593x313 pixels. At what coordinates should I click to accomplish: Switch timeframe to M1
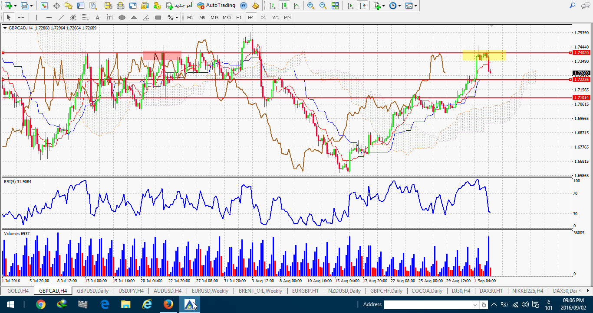tap(190, 17)
